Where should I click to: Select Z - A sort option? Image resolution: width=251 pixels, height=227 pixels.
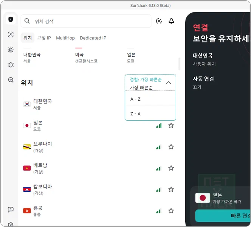(x=150, y=113)
